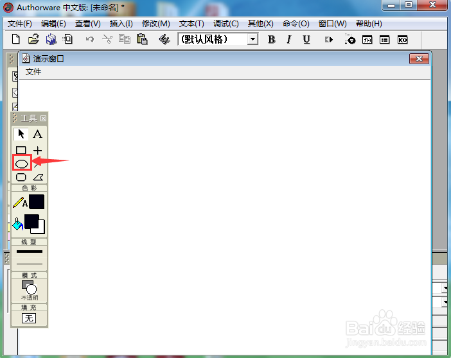Viewport: 451px width, 358px height.
Task: Click the 填充 section header
Action: pos(29,307)
